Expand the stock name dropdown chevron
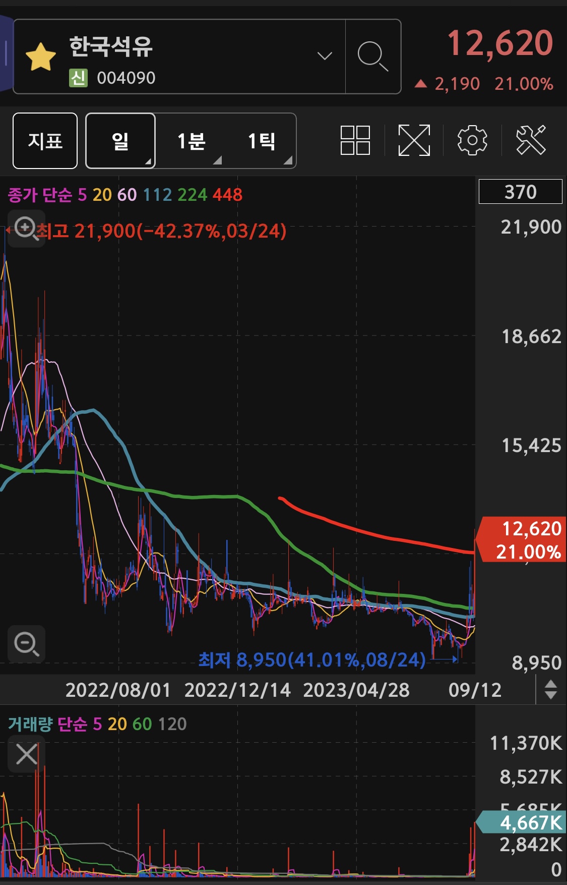This screenshot has width=567, height=885. [x=325, y=56]
